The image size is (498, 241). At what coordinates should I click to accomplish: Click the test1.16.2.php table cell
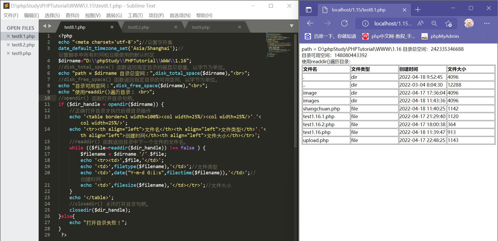tap(326, 124)
